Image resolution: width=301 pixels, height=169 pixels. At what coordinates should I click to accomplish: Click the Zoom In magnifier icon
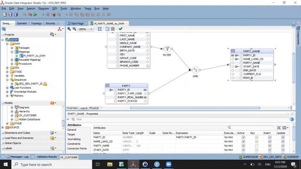pos(69,29)
